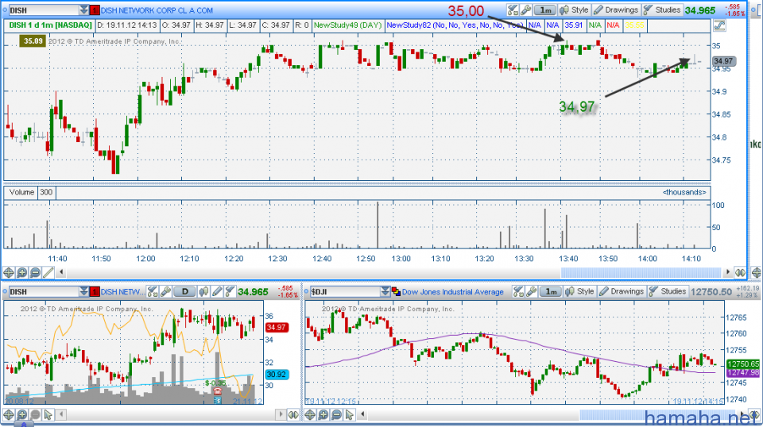Select pan crosshair tool below main DISH chart
Screen dimensions: 763x427
(9, 272)
